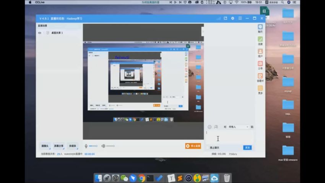Expand the 所有人 recipient dropdown
The height and width of the screenshot is (183, 325).
(x=238, y=127)
